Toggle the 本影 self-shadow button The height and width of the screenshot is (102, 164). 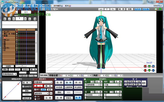tap(43, 89)
